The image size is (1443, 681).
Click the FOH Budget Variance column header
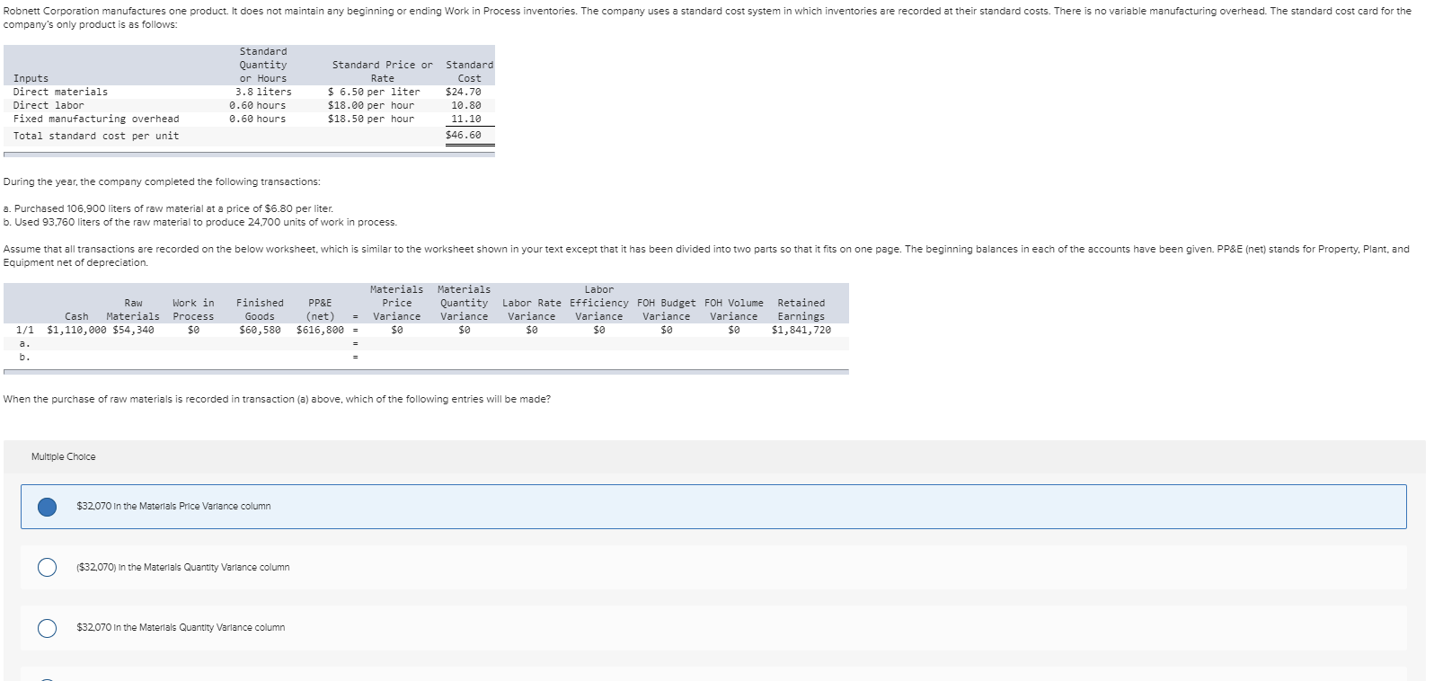[667, 309]
